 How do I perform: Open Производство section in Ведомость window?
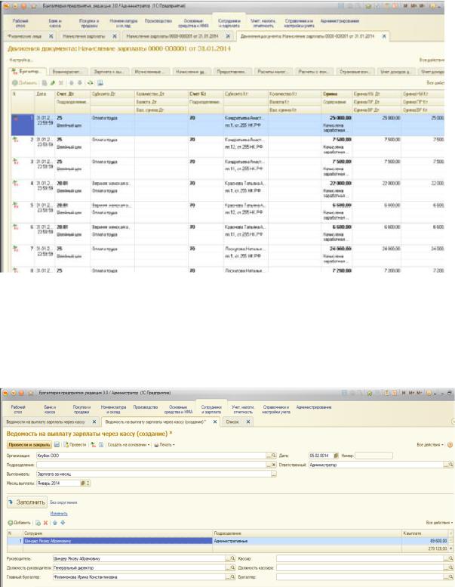146,407
